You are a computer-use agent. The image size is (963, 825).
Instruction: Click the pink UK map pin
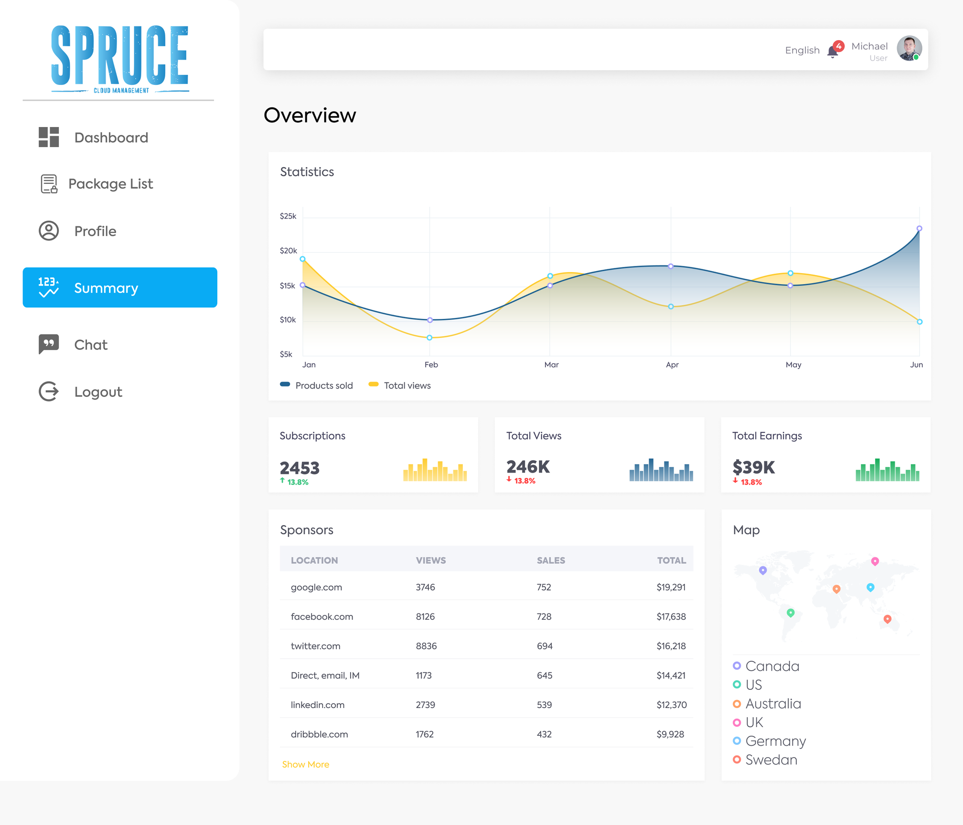(x=875, y=561)
